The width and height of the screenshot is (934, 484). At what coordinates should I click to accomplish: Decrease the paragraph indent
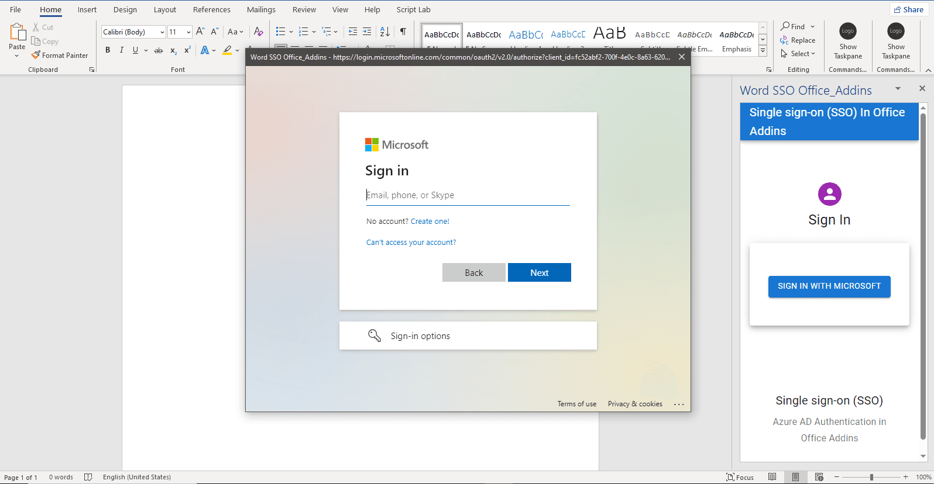(x=353, y=32)
